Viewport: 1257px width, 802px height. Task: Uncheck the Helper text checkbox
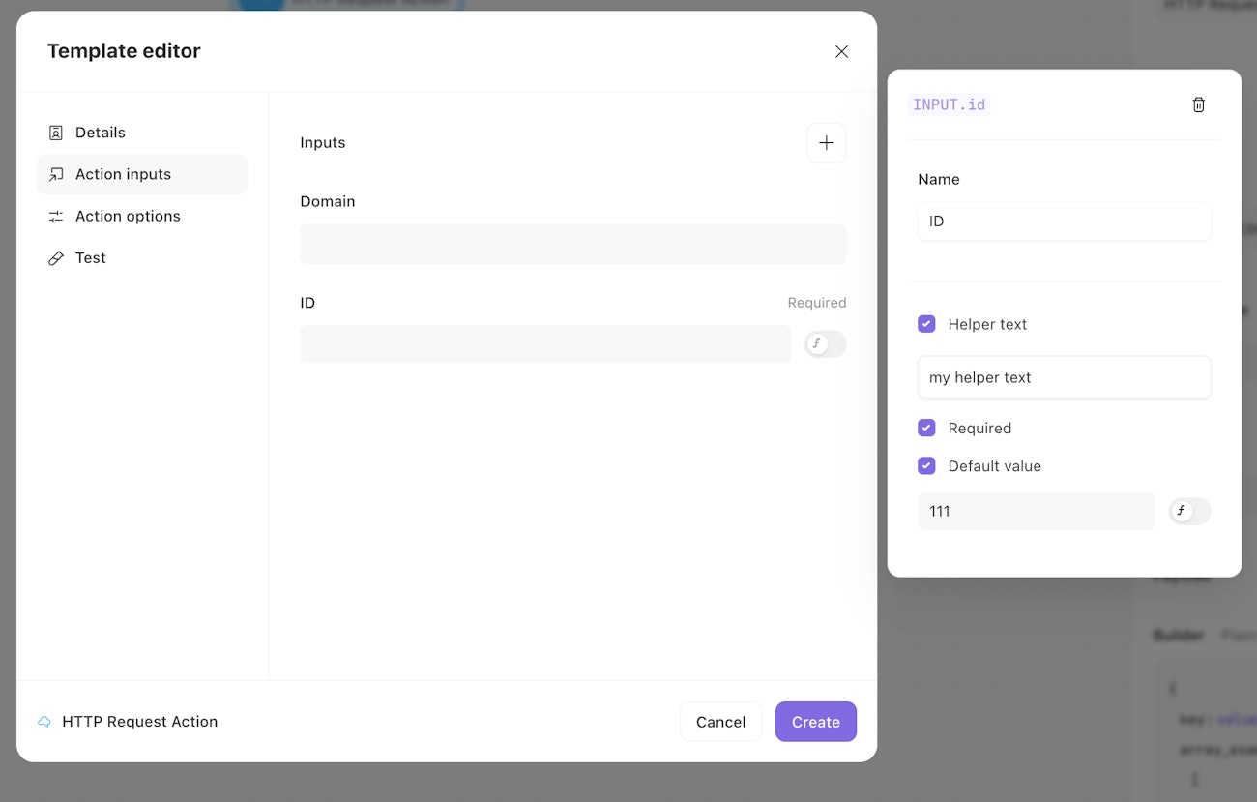click(926, 324)
